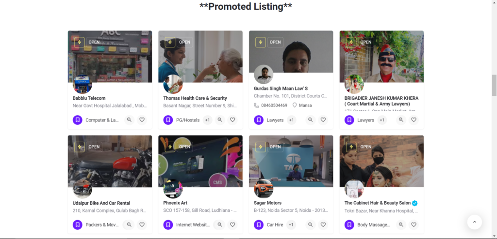Toggle heart on Phoenix Art card
Screen dimensions: 497x239
(232, 225)
